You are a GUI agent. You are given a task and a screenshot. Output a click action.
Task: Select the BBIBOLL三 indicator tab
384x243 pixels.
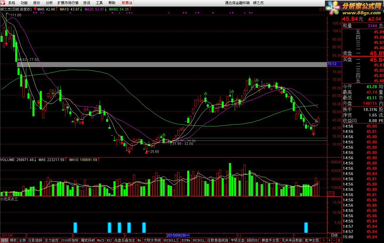click(171, 240)
